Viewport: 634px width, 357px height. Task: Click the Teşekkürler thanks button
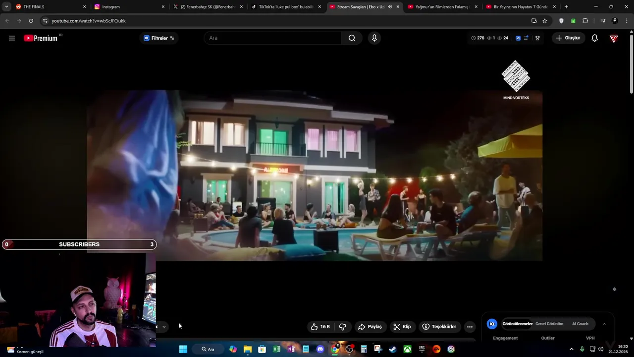pyautogui.click(x=439, y=327)
